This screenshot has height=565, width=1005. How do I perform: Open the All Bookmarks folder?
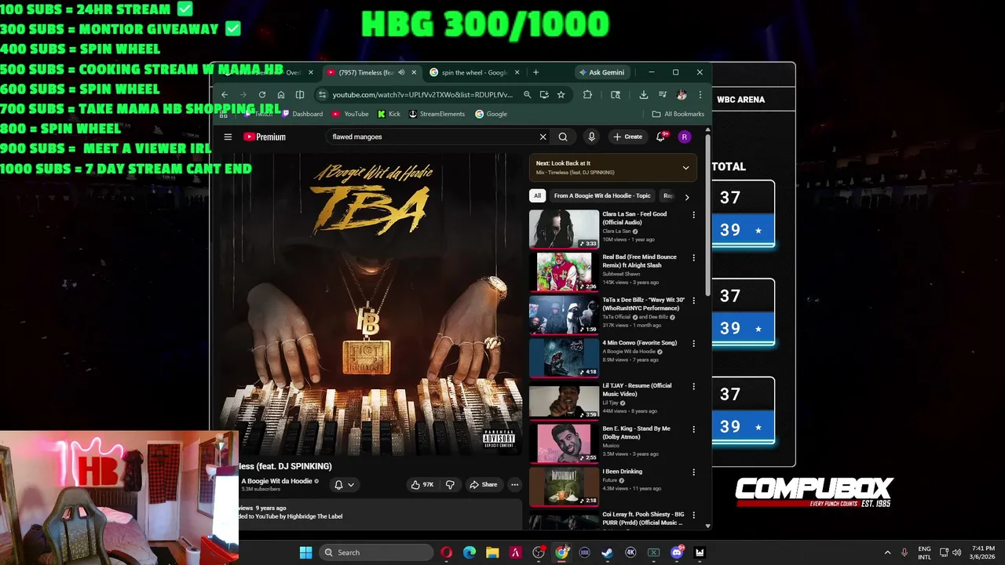click(x=678, y=114)
